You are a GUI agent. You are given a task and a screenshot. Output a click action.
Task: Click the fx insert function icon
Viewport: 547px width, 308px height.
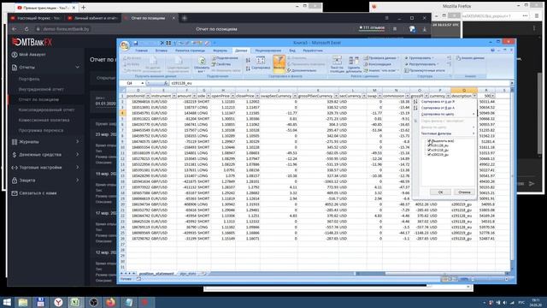[166, 83]
